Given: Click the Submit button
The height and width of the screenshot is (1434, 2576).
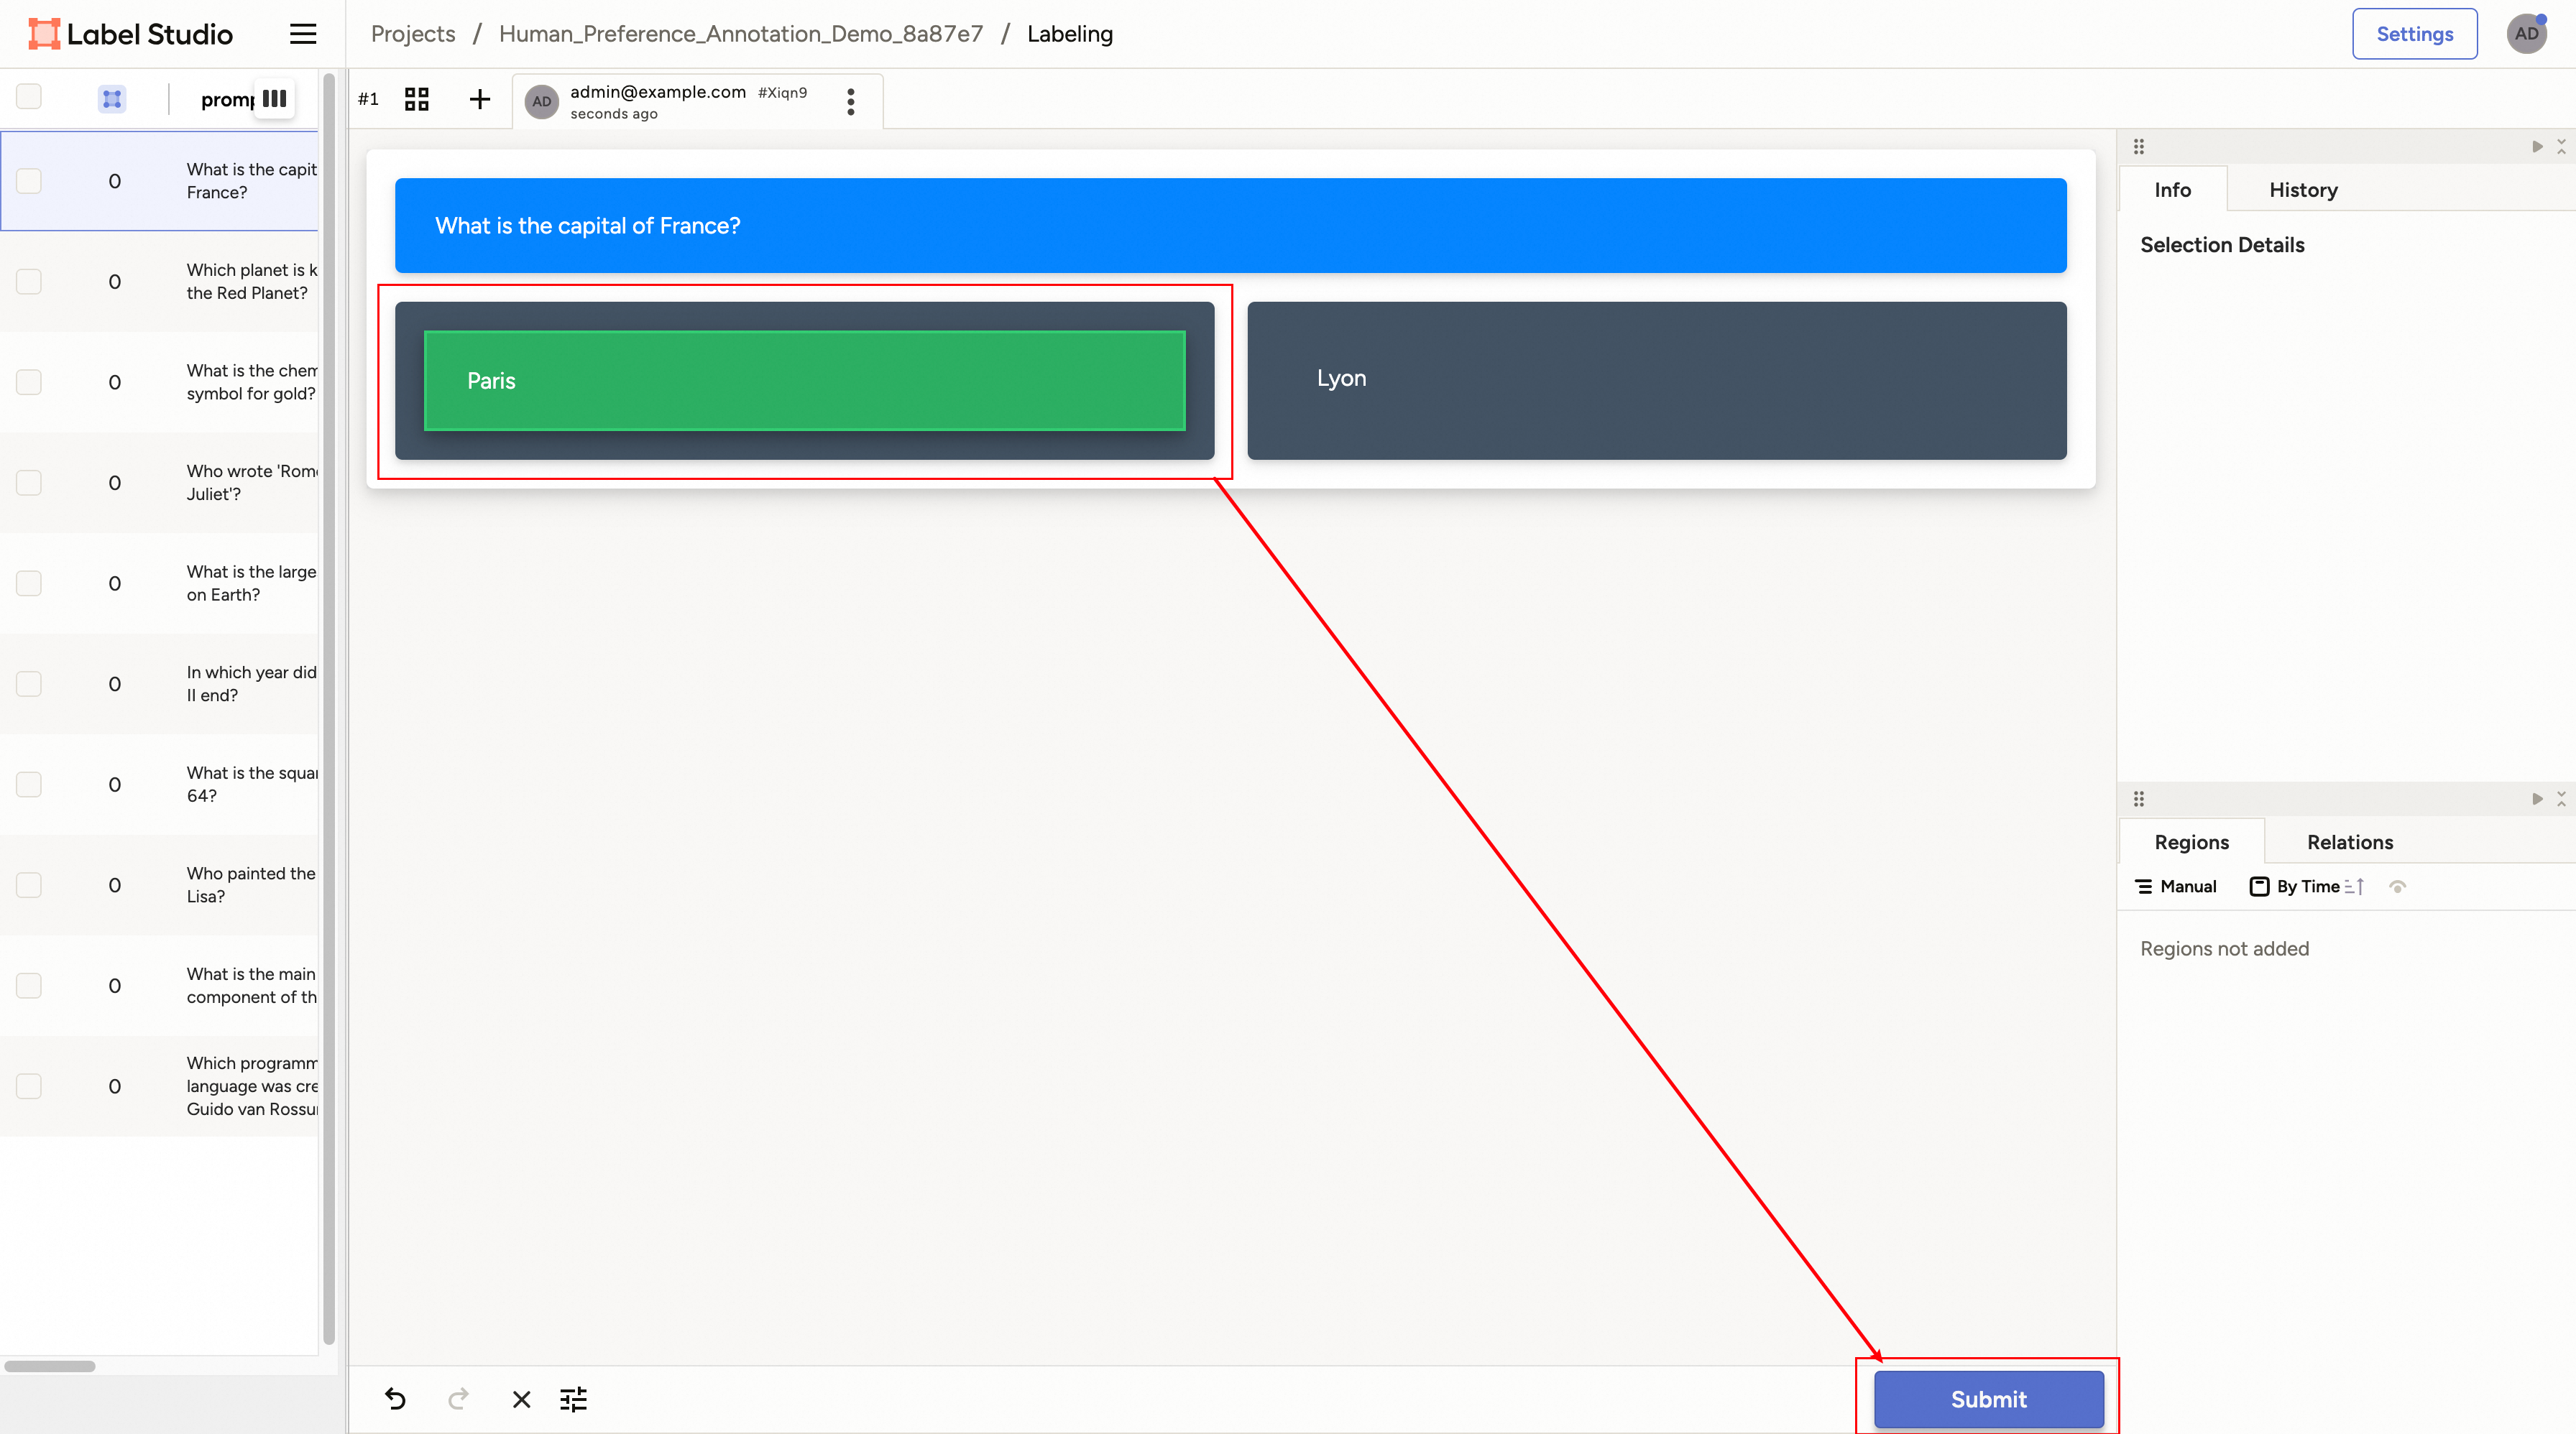Looking at the screenshot, I should click(1988, 1399).
